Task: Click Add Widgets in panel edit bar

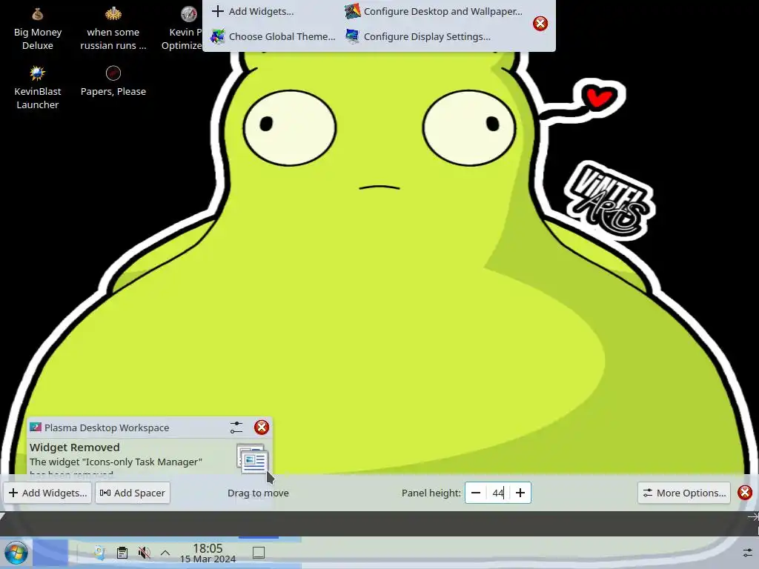Action: coord(47,493)
